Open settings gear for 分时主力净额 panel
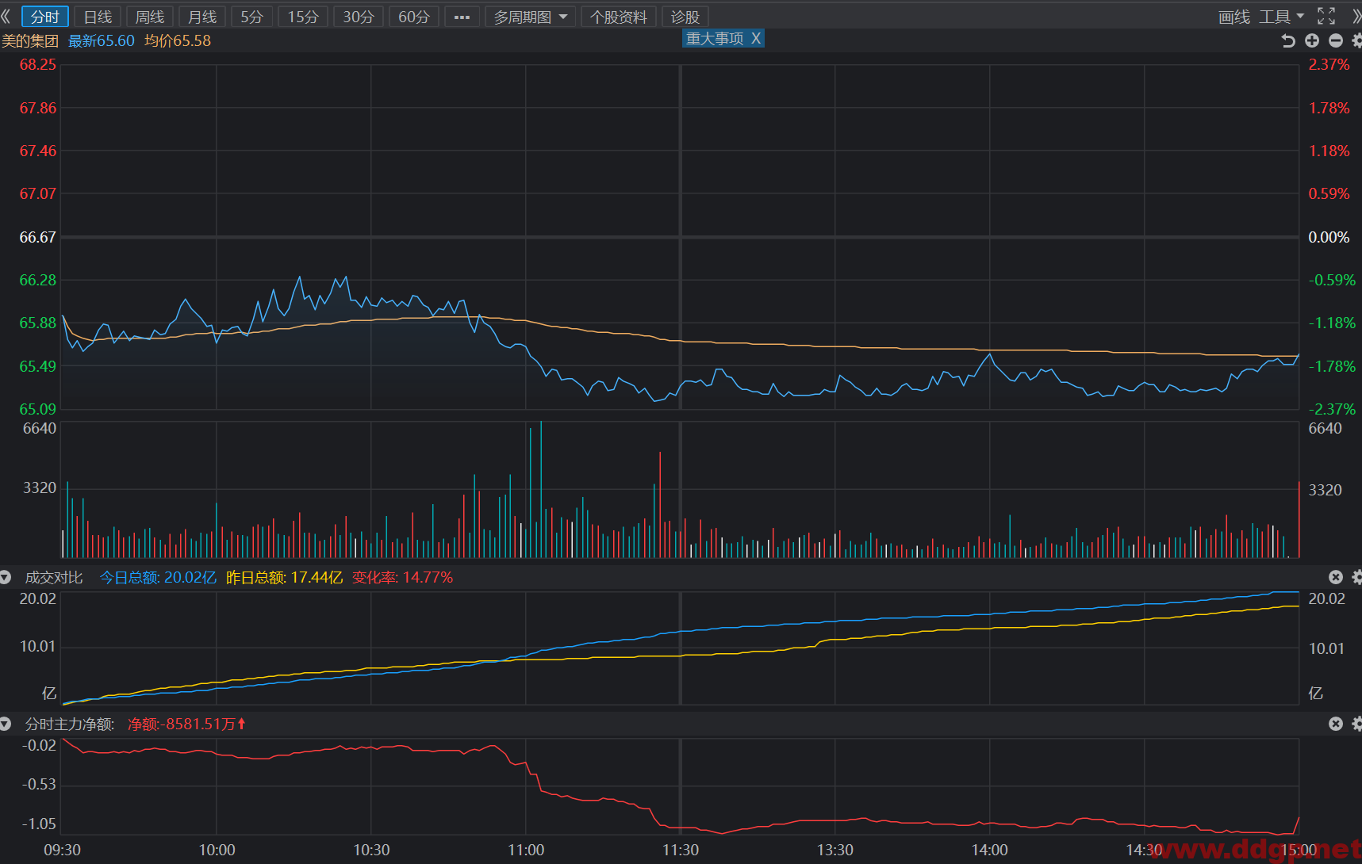This screenshot has height=864, width=1362. pyautogui.click(x=1357, y=724)
